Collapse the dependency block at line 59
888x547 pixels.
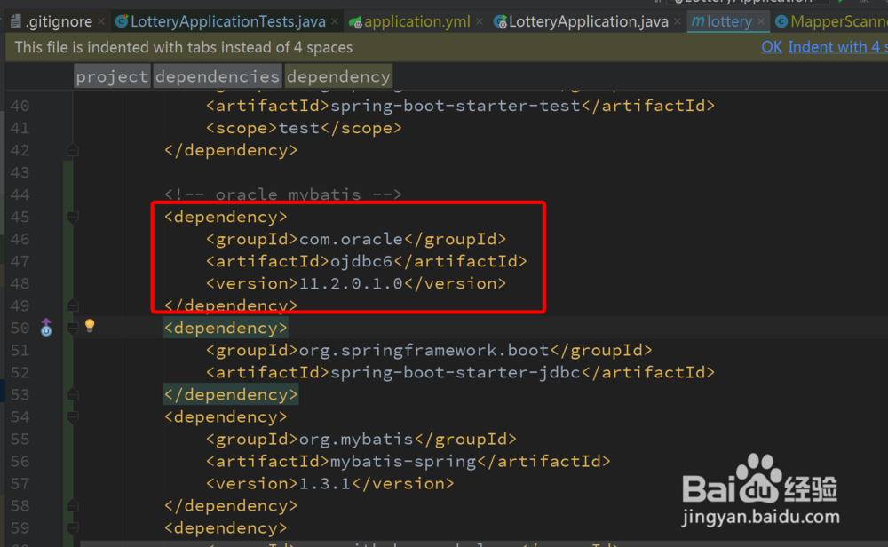[x=73, y=527]
